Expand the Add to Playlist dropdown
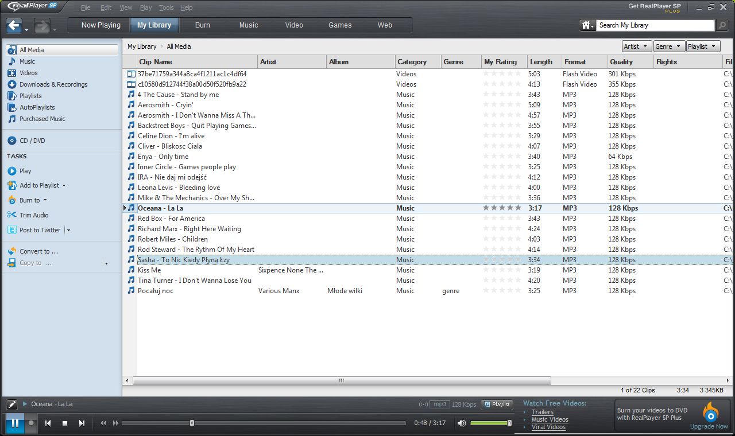The width and height of the screenshot is (735, 436). 64,185
